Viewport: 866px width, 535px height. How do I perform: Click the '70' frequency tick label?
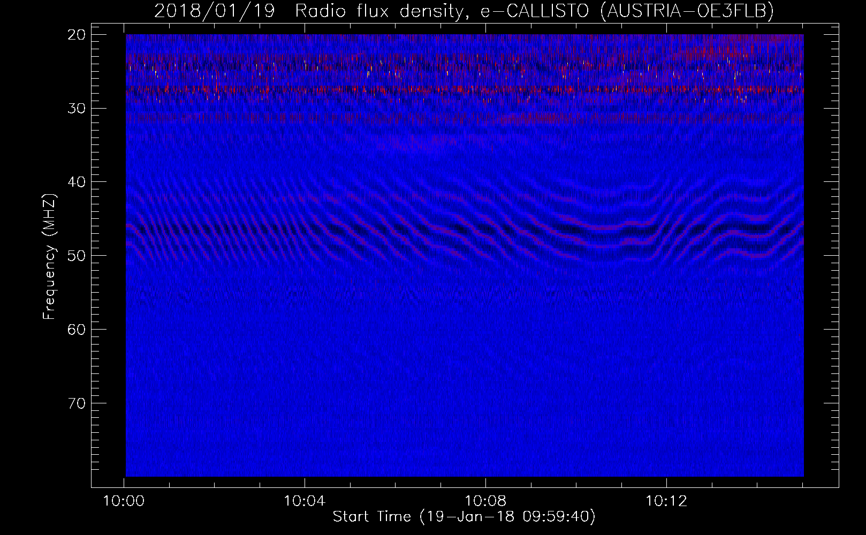[x=78, y=403]
